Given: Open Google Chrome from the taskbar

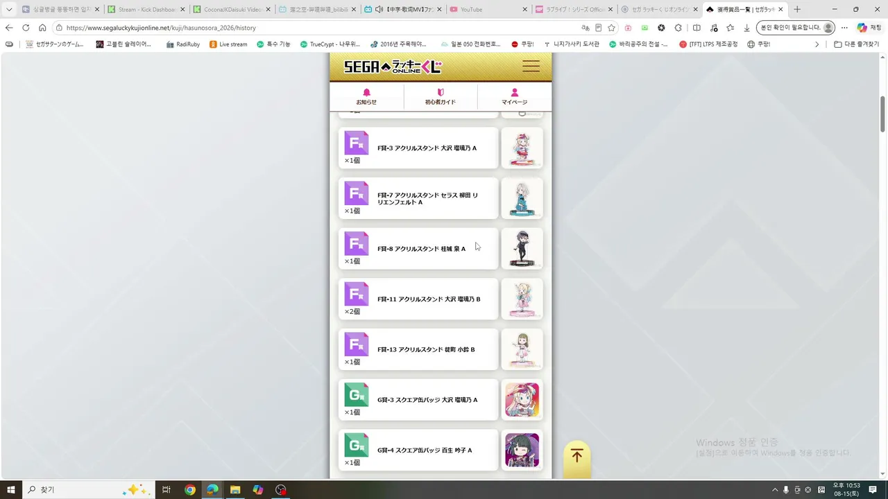Looking at the screenshot, I should (190, 490).
